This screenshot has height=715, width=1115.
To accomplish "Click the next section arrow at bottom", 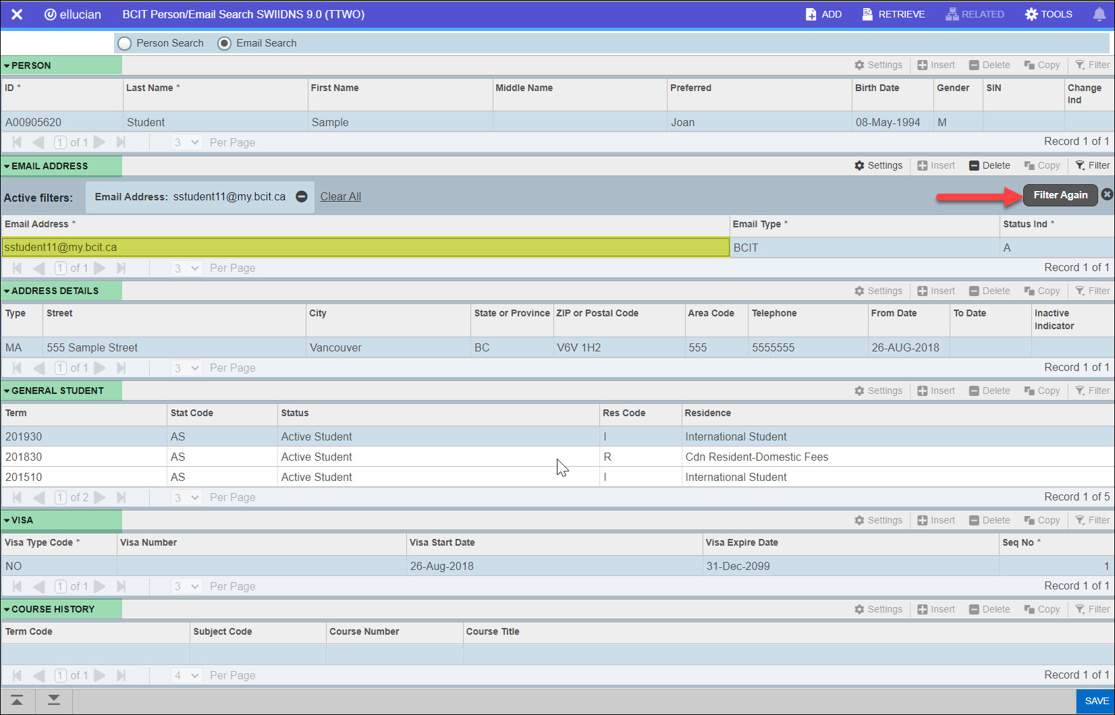I will point(54,700).
